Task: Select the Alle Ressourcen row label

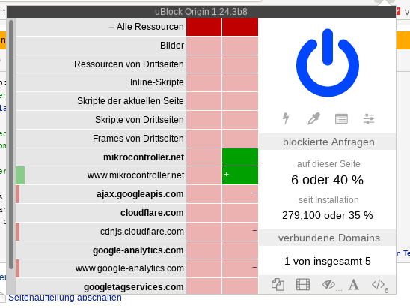Action: coord(101,27)
